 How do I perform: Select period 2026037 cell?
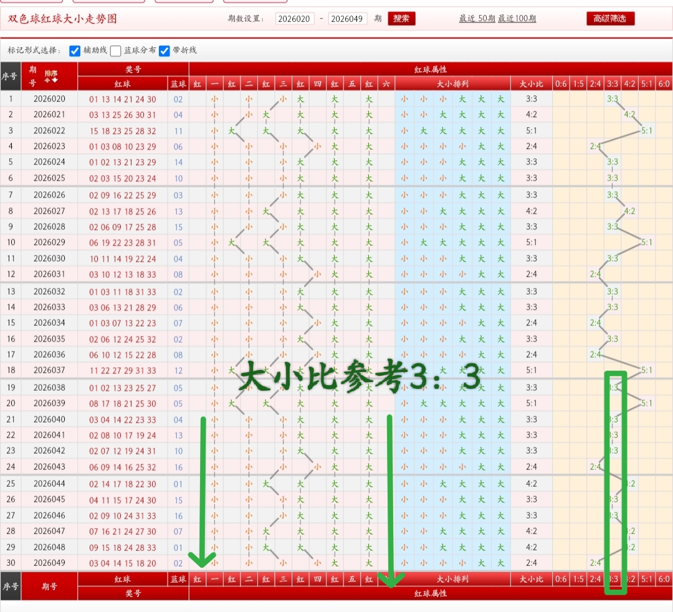pos(49,370)
